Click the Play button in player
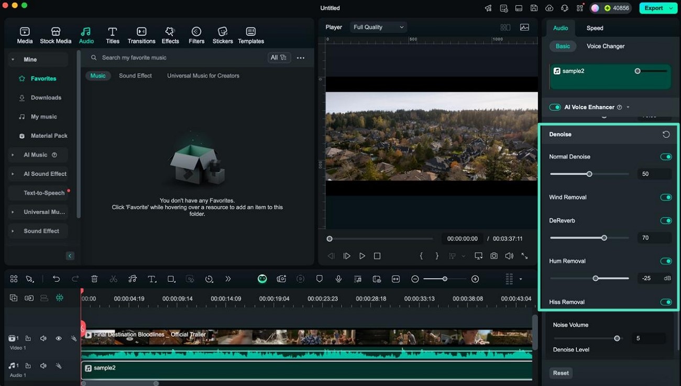Viewport: 681px width, 386px height. tap(362, 256)
